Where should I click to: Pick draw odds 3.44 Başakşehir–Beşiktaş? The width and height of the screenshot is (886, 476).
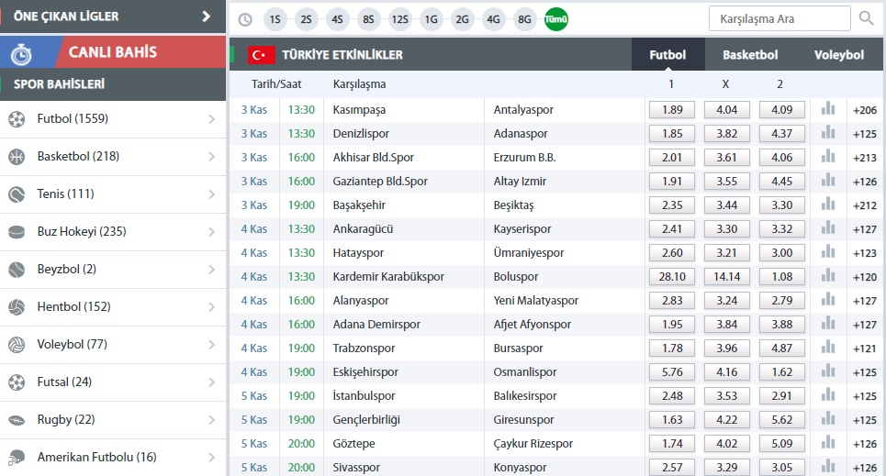click(726, 205)
